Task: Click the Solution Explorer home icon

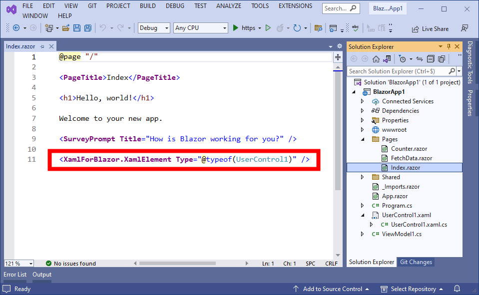Action: 376,59
